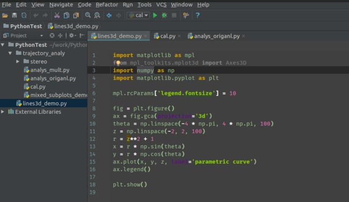Screen dimensions: 349x202
Task: Click the intention light bulb on line 2
Action: pyautogui.click(x=118, y=62)
